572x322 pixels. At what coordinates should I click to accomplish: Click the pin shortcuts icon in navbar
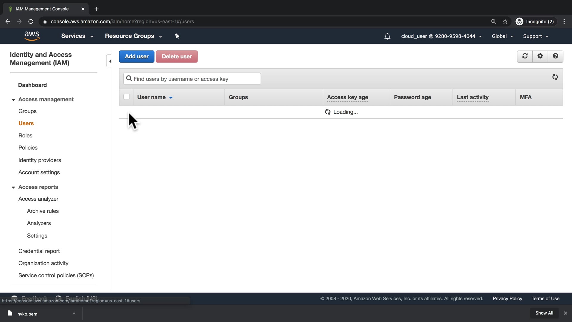[177, 36]
